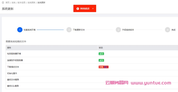This screenshot has height=92, width=178.
Task: Click the 下载指纹文件 row label
Action: click(x=13, y=67)
